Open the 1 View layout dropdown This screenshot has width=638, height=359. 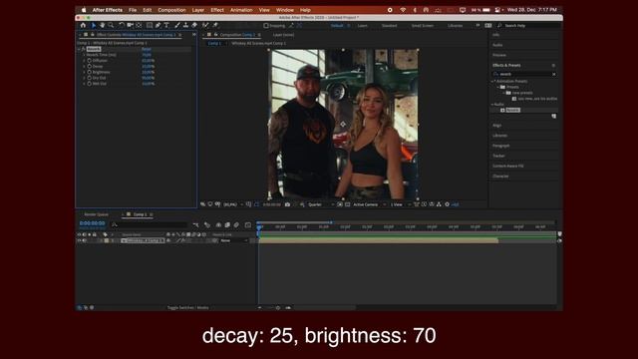point(401,204)
